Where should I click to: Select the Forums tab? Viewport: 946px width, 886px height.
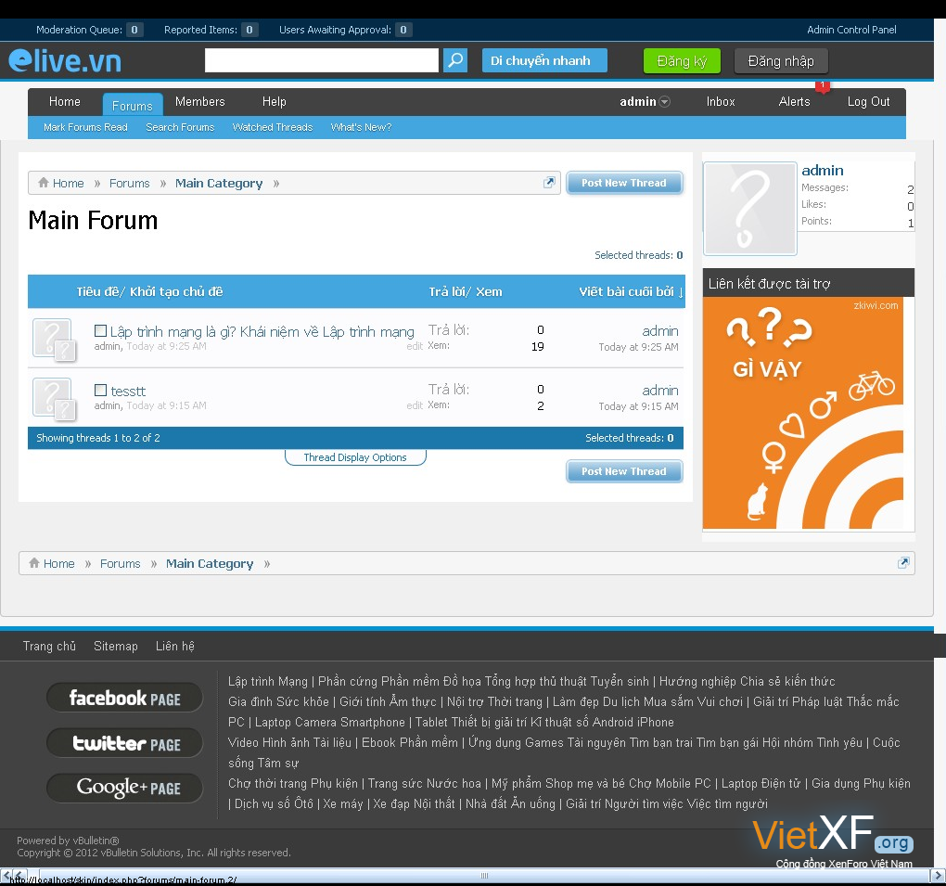click(132, 105)
